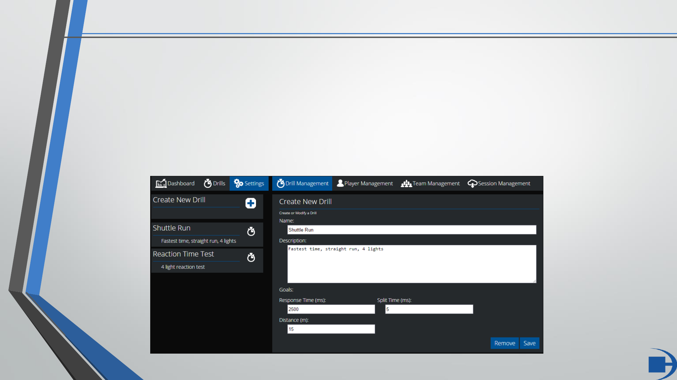Click the Player Management person icon

340,183
